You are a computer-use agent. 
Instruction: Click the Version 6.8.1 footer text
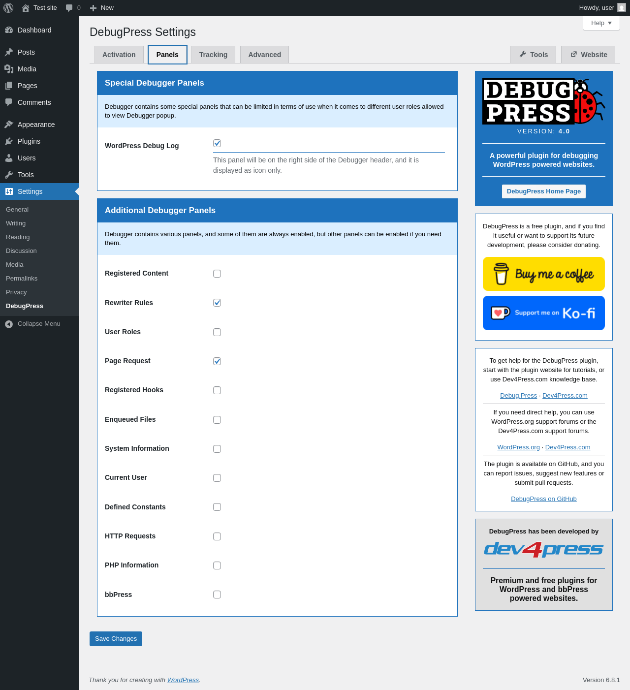click(601, 680)
